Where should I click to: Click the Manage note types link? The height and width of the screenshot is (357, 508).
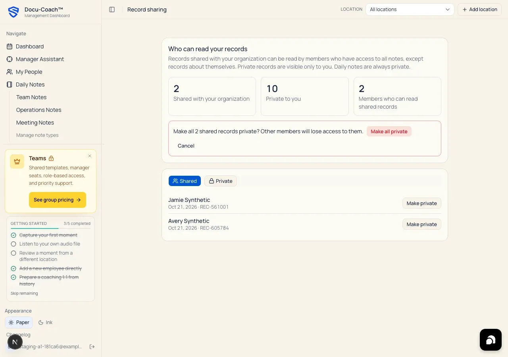[x=37, y=135]
